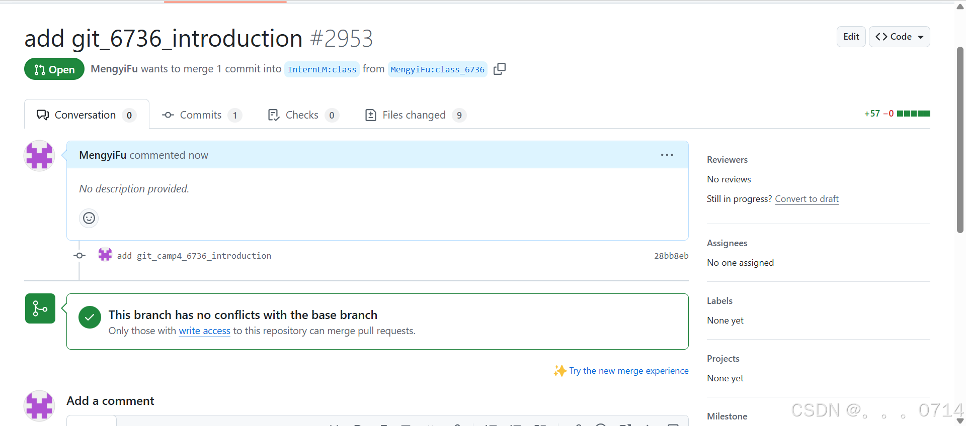
Task: Open the commit add git_camp4_6736_introduction
Action: click(x=194, y=256)
